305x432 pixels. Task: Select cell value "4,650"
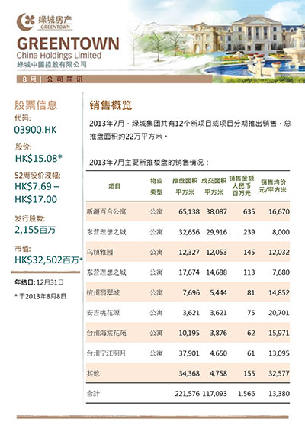click(x=219, y=353)
